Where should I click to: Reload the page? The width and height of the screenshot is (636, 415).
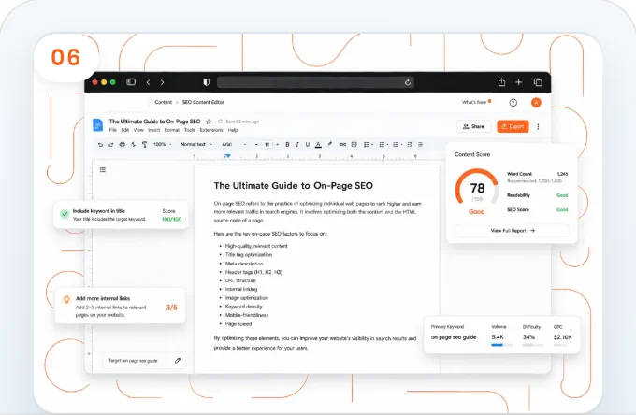[408, 82]
